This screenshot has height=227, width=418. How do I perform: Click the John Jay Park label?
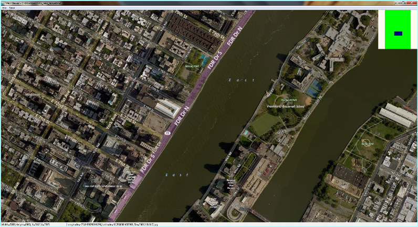(192, 66)
